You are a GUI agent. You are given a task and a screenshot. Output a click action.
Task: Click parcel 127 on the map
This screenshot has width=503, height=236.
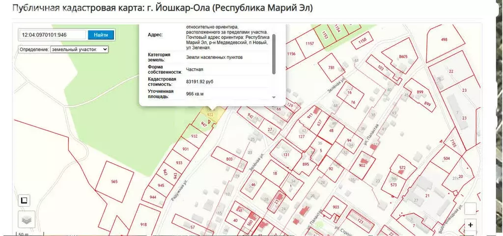tap(301, 136)
